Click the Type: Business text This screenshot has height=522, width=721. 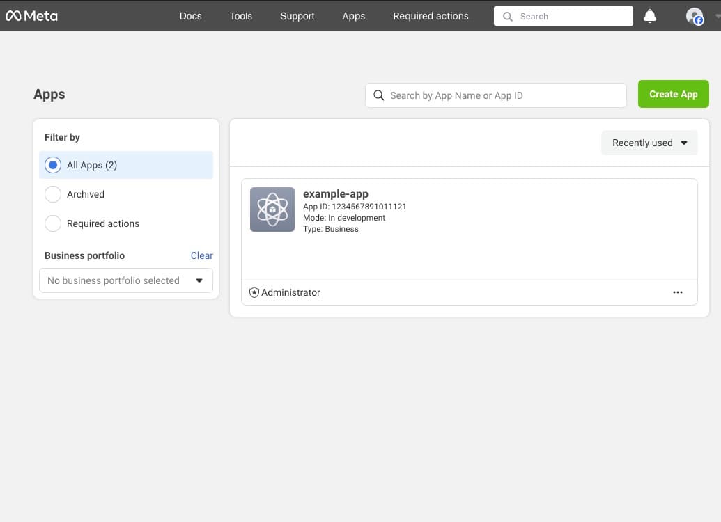[x=331, y=229]
